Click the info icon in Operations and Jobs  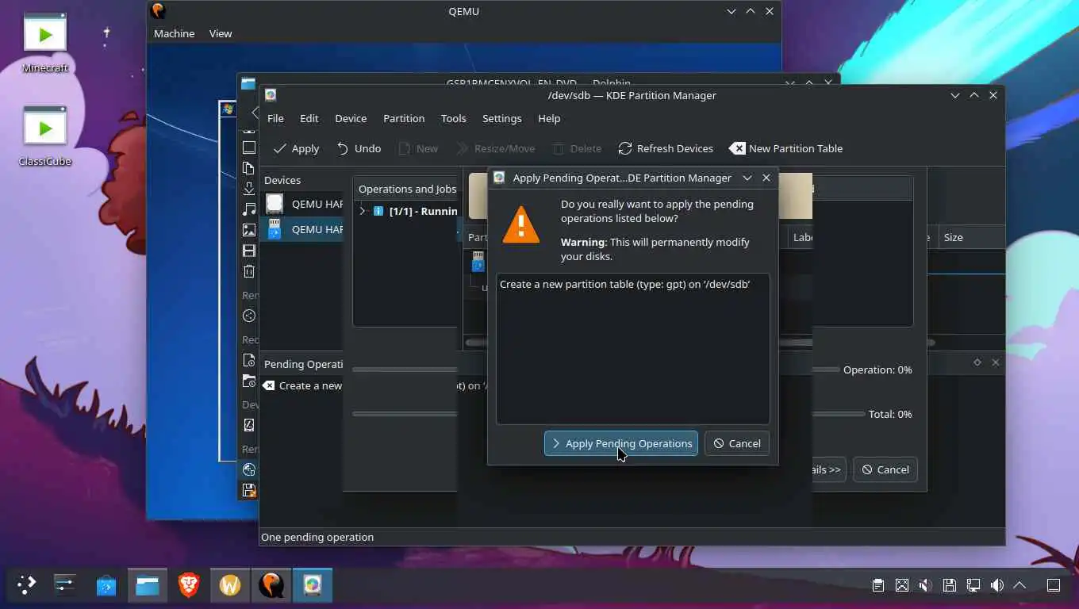[378, 211]
